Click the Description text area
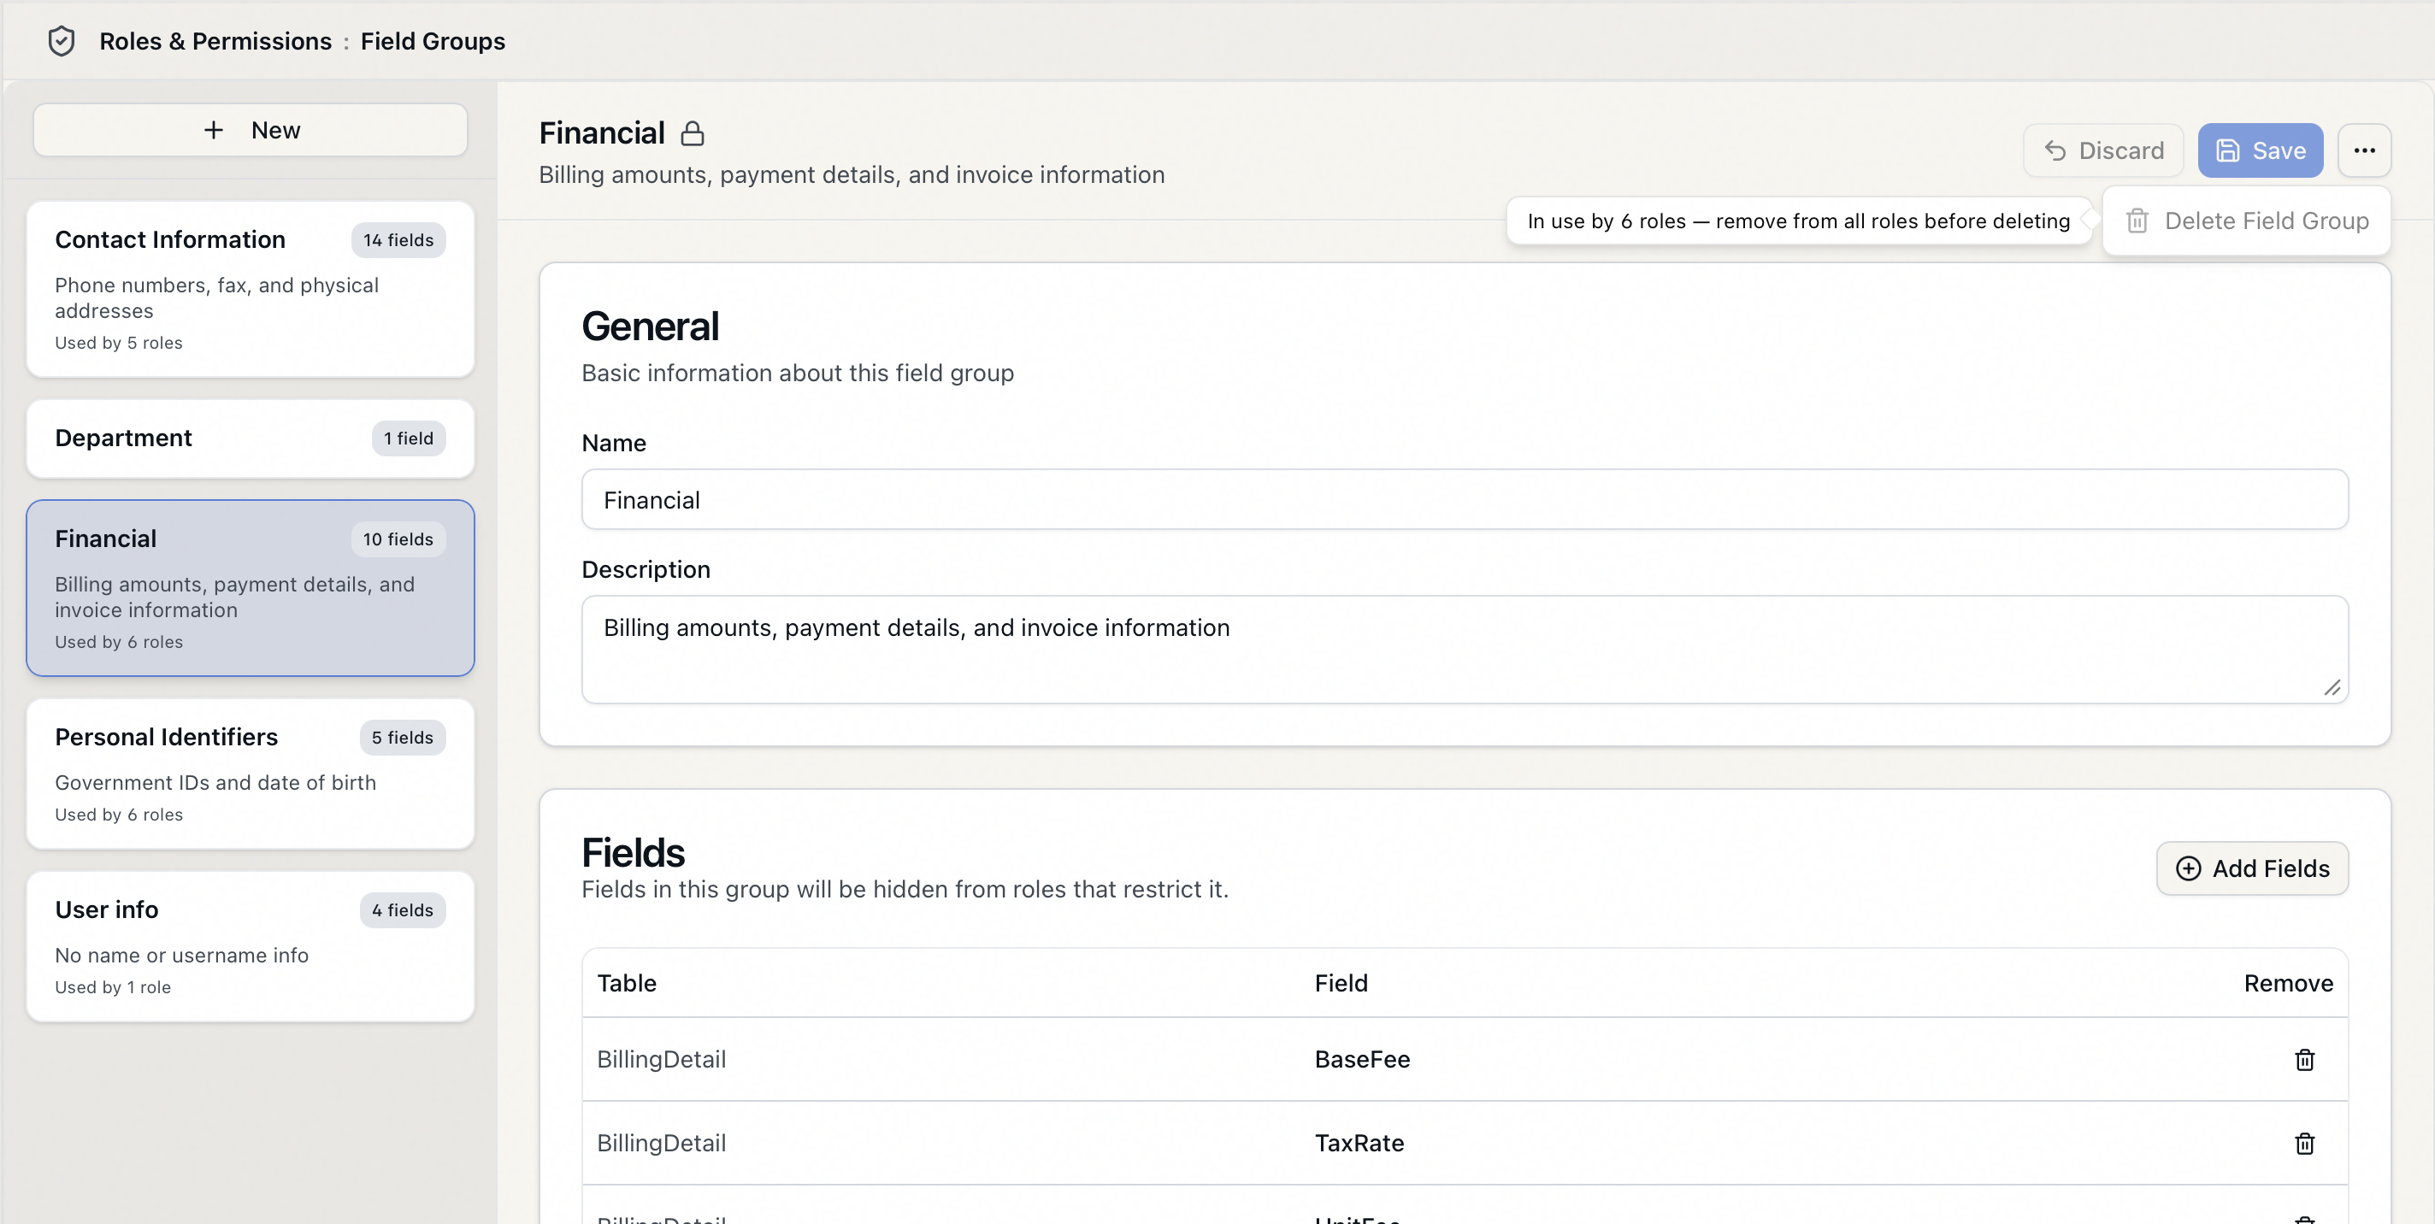 tap(1465, 650)
